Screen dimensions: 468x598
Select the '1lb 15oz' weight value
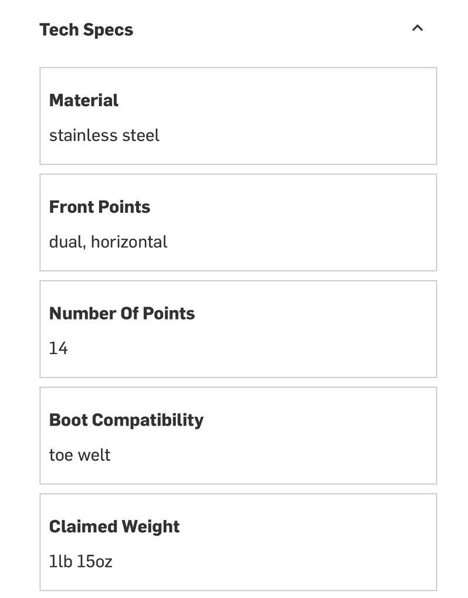pyautogui.click(x=81, y=562)
